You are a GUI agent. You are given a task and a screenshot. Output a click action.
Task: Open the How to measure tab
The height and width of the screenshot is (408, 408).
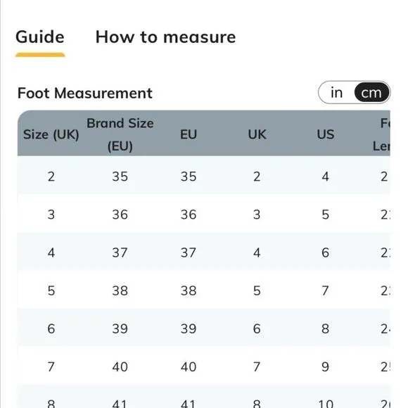[165, 37]
